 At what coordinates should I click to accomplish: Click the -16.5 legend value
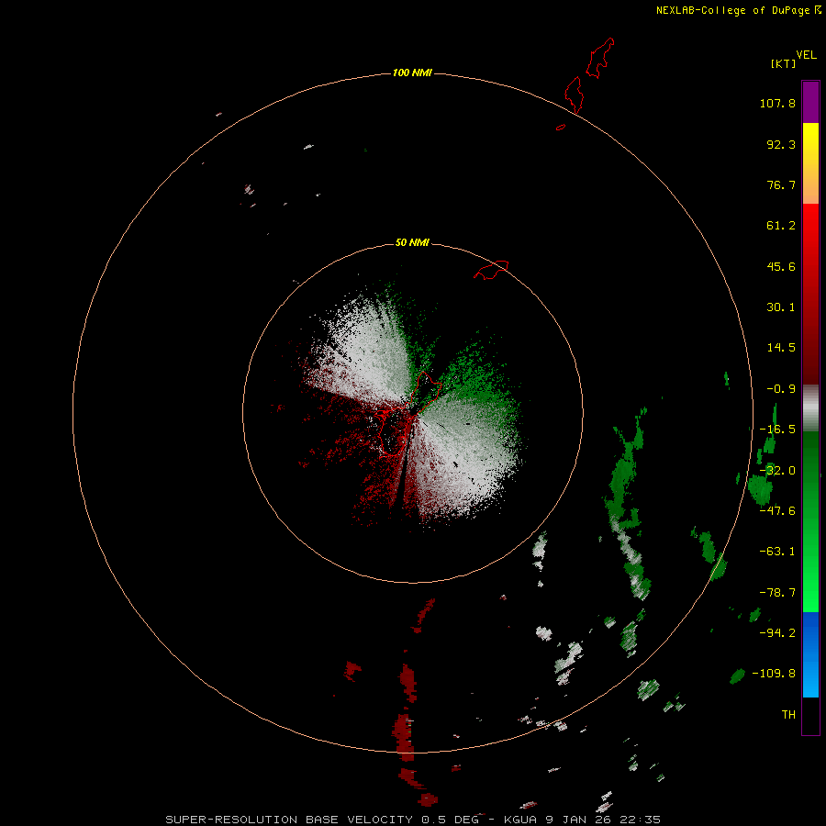(x=777, y=430)
